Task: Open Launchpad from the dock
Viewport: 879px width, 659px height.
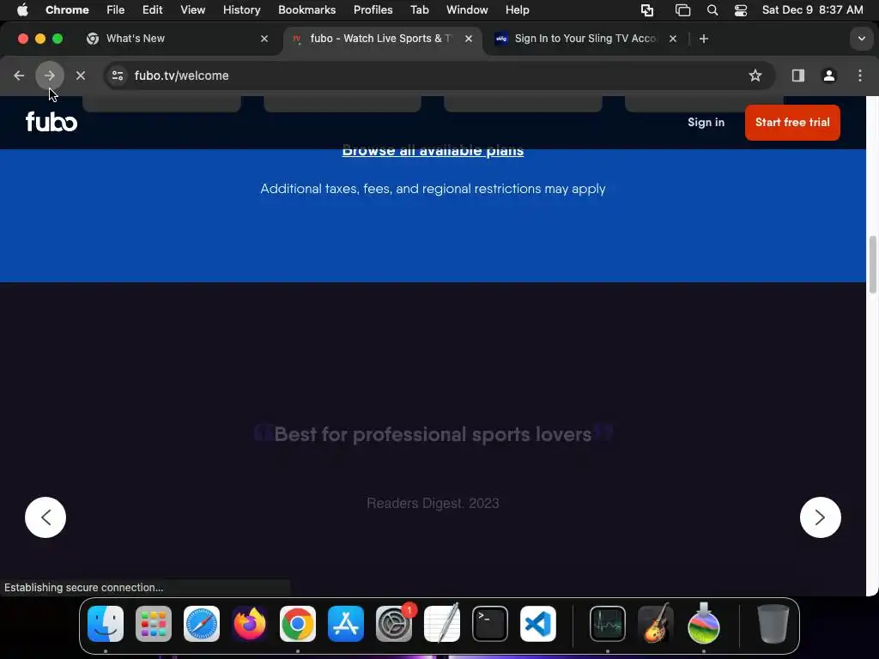Action: point(154,624)
